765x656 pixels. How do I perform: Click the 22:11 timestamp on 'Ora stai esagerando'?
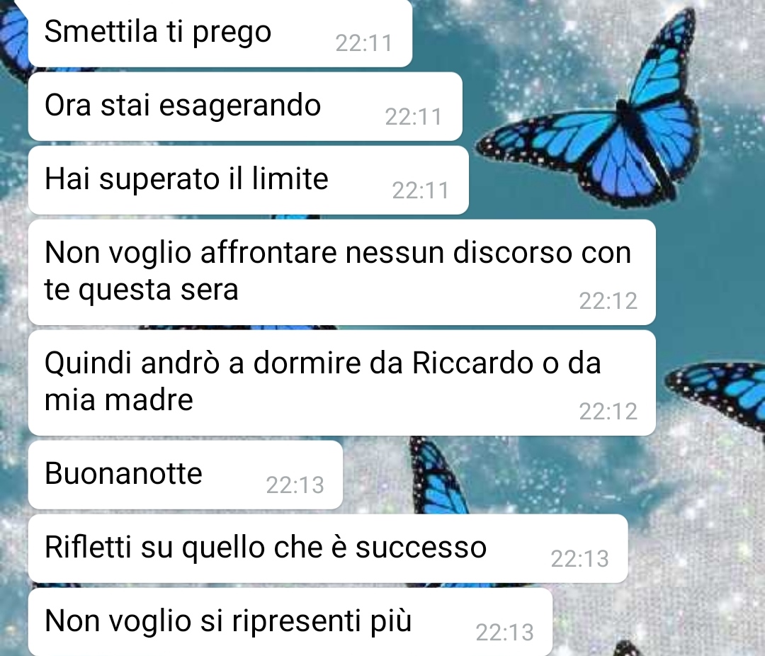[413, 117]
